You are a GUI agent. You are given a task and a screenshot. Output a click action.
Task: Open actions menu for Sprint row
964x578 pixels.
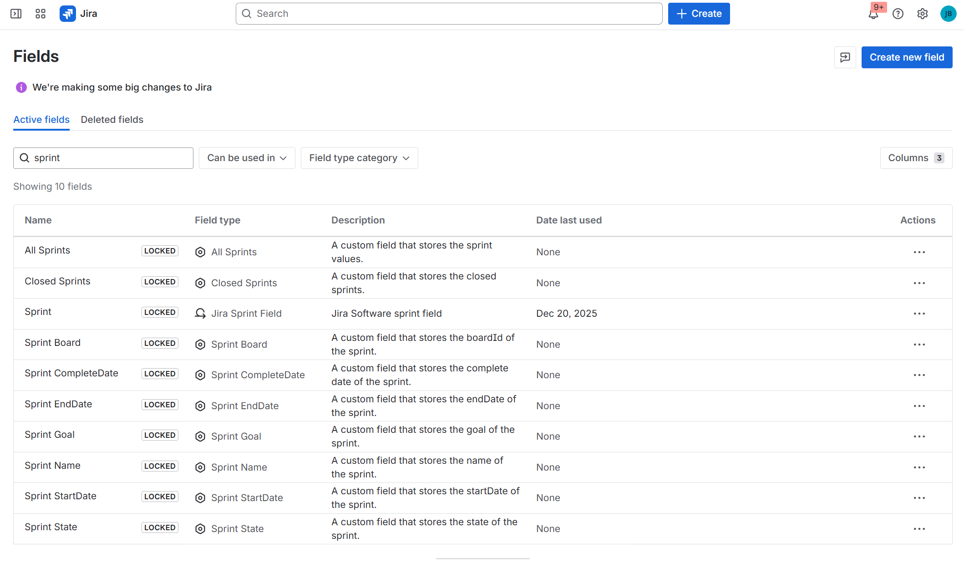pos(919,314)
